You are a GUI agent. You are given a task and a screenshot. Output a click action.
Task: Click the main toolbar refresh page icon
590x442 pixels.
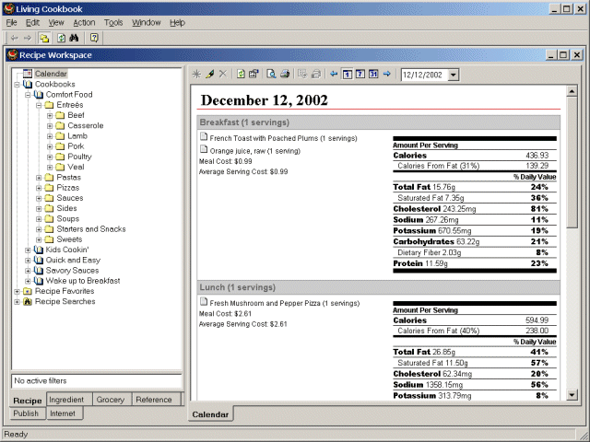click(x=61, y=38)
